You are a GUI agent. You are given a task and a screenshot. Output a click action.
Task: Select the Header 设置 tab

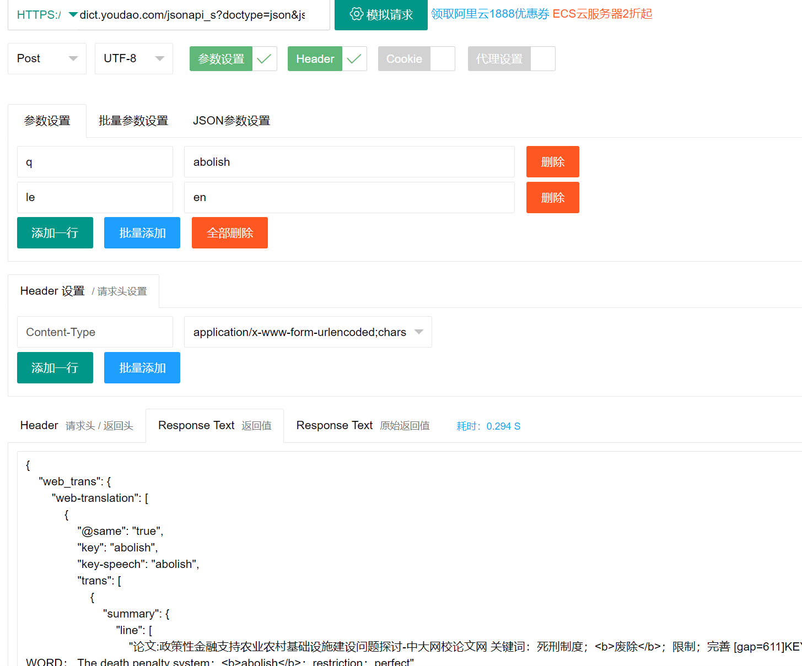84,291
